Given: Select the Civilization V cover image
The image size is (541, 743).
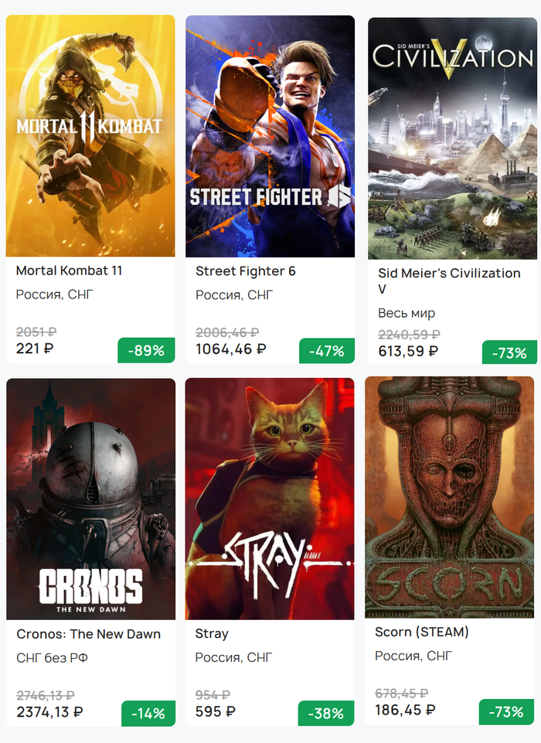Looking at the screenshot, I should coord(452,138).
